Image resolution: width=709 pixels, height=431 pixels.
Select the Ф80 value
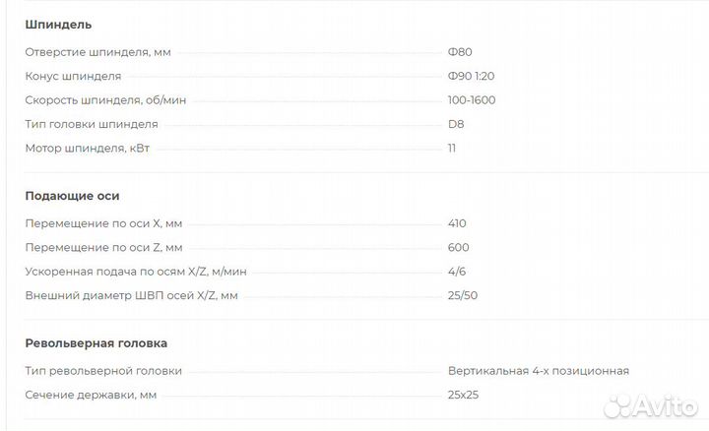[460, 52]
